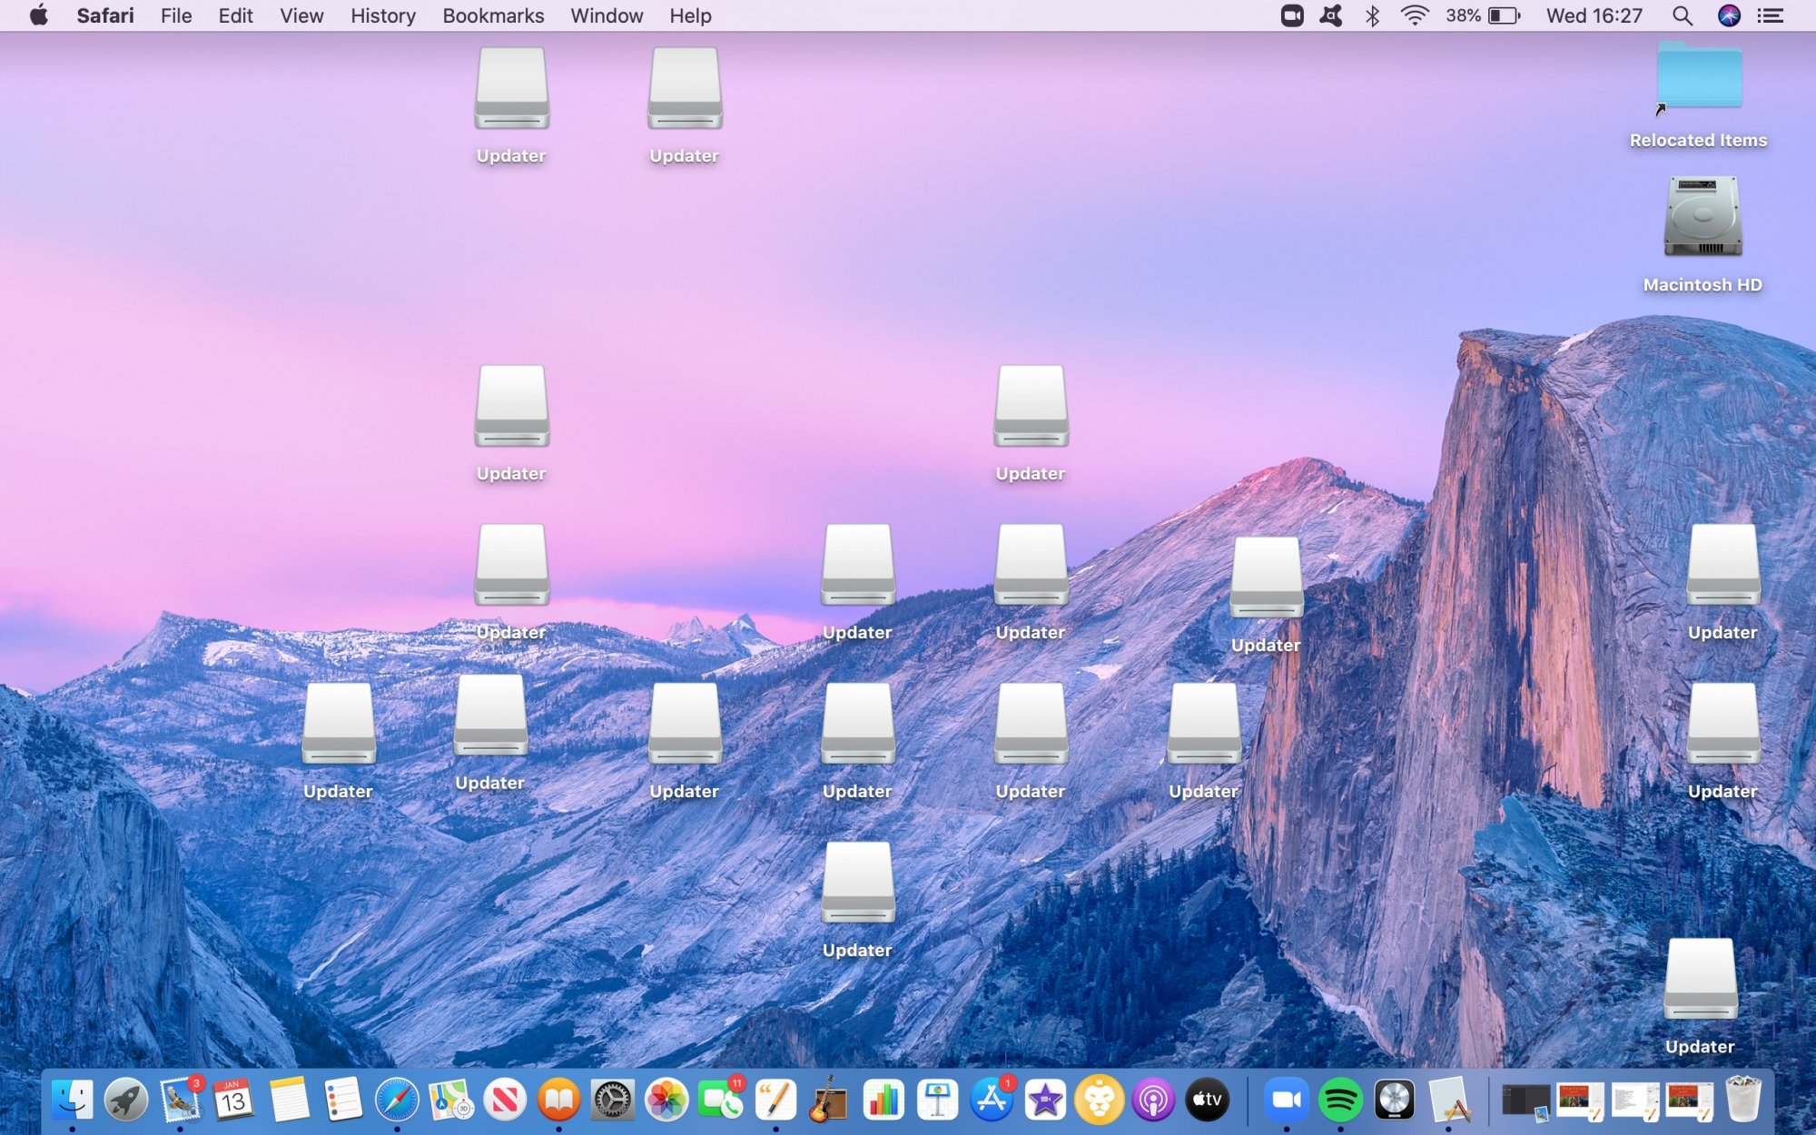1816x1135 pixels.
Task: Open Spotlight search from the menu bar
Action: (x=1682, y=15)
